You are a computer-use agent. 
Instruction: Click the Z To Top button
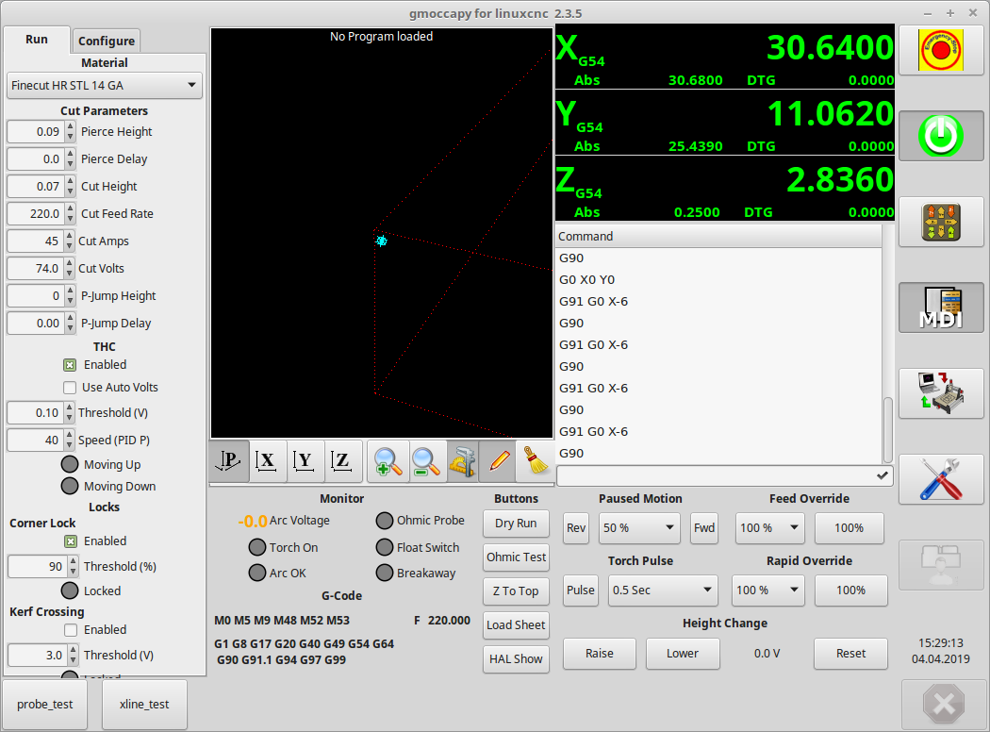tap(516, 591)
